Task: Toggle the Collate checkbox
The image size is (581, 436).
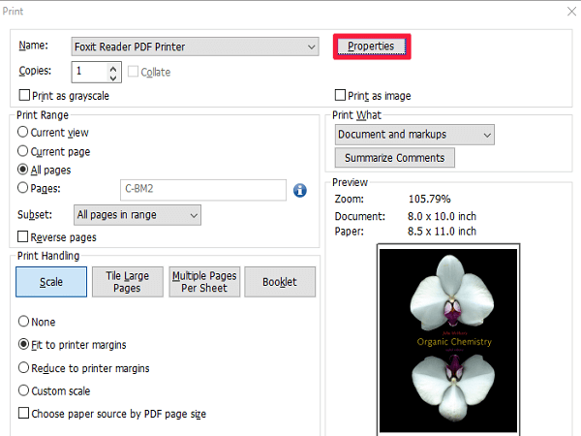Action: [133, 71]
